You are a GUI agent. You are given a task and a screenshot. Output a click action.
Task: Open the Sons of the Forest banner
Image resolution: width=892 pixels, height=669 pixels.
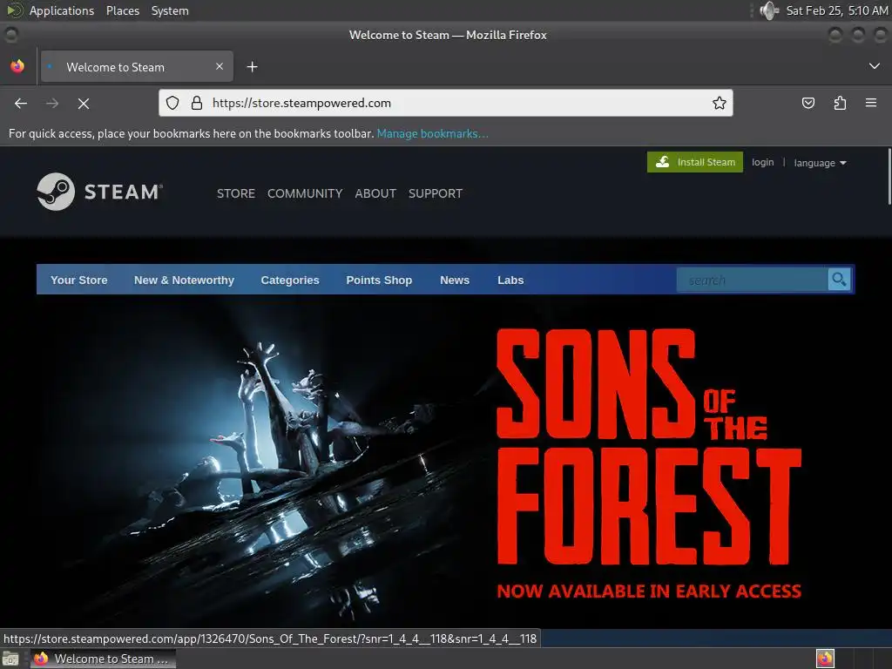(x=445, y=461)
